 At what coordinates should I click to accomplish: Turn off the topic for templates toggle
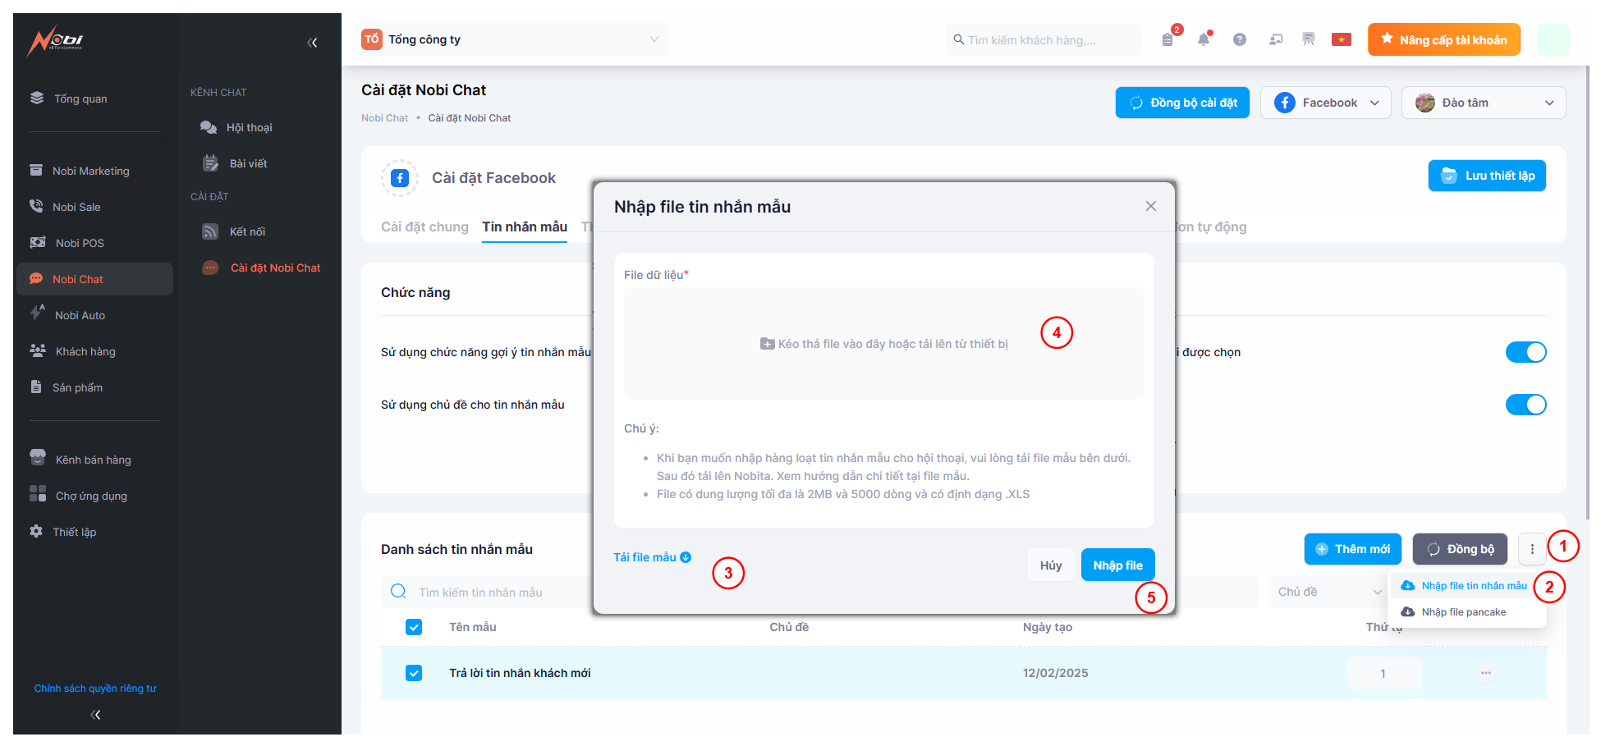coord(1525,405)
